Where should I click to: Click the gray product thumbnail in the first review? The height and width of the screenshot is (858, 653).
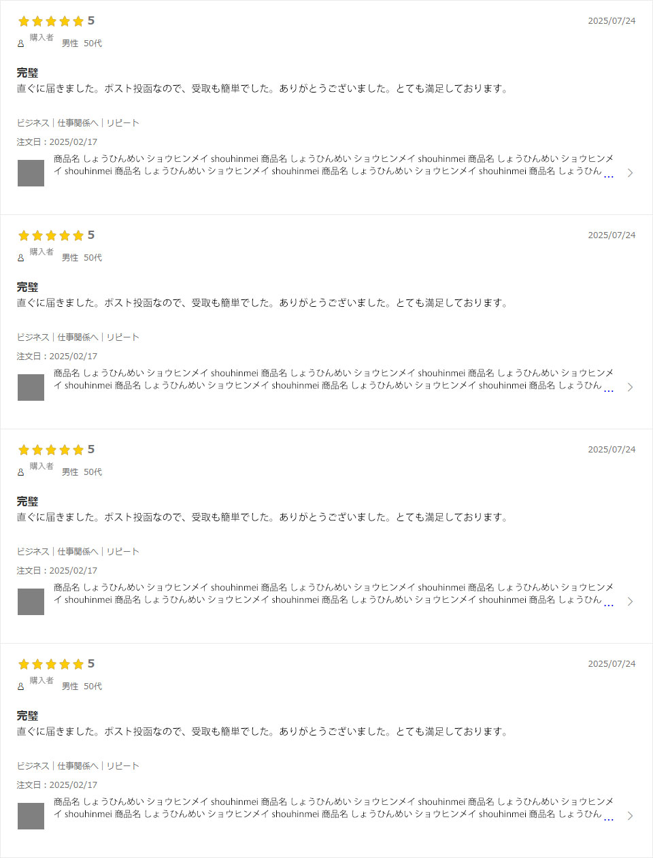coord(31,173)
